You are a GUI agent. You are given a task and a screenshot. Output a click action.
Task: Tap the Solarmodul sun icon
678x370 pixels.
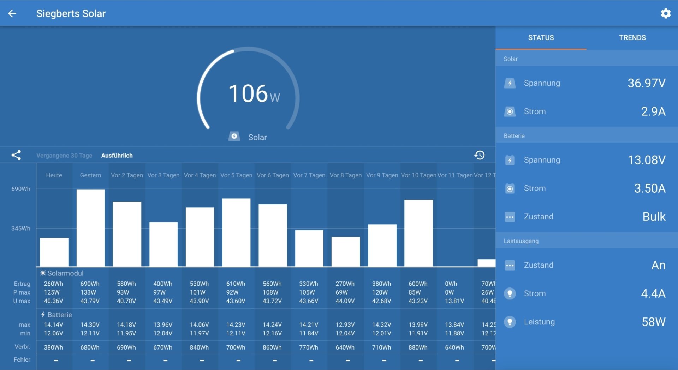43,273
